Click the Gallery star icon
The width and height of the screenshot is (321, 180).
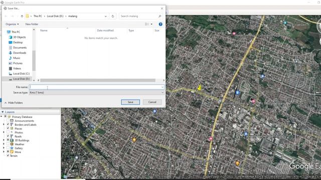tap(12, 148)
